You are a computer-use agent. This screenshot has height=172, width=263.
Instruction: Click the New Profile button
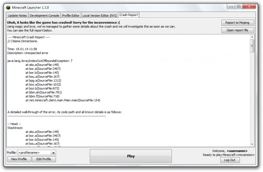(19, 159)
